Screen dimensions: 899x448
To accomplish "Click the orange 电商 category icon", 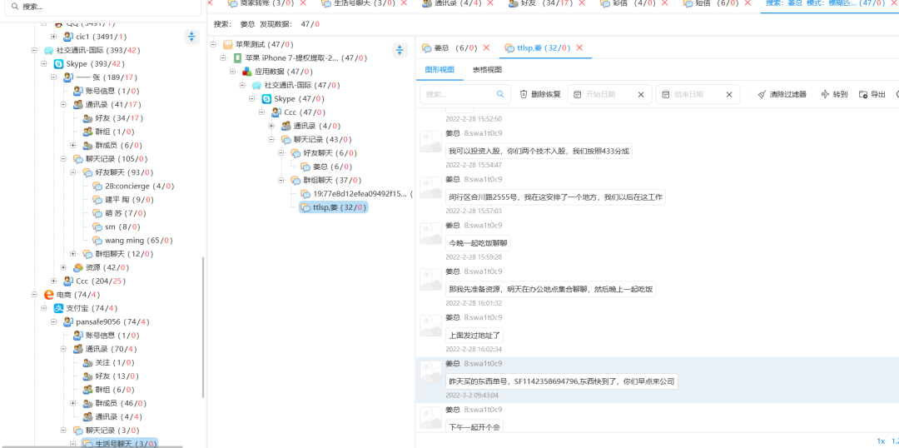I will click(49, 294).
